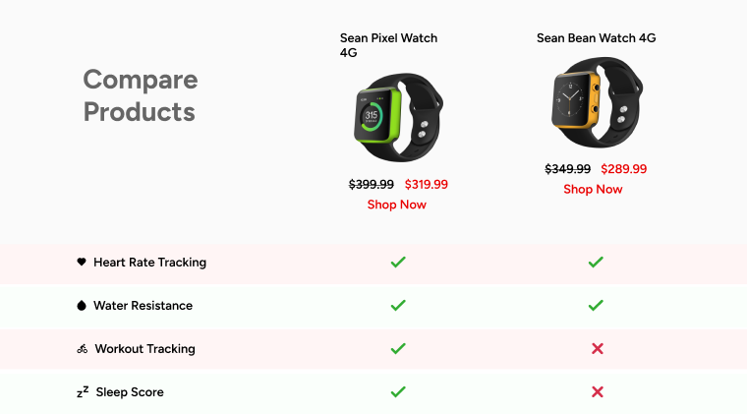Click the heart icon beside Heart Rate Tracking
747x414 pixels.
tap(82, 263)
